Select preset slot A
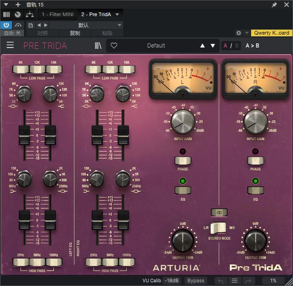This screenshot has width=293, height=286. point(225,46)
